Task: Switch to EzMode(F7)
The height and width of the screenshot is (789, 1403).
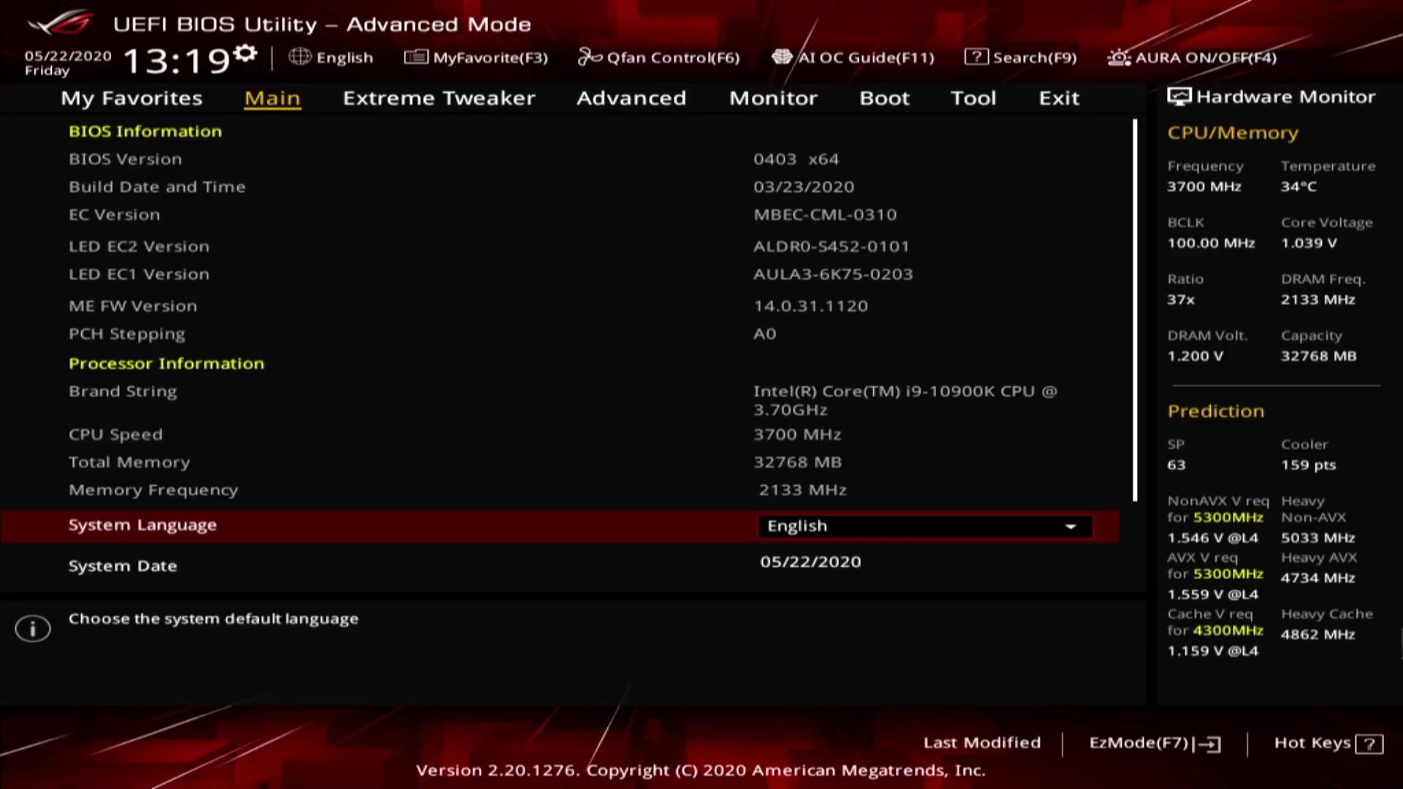Action: [x=1155, y=744]
